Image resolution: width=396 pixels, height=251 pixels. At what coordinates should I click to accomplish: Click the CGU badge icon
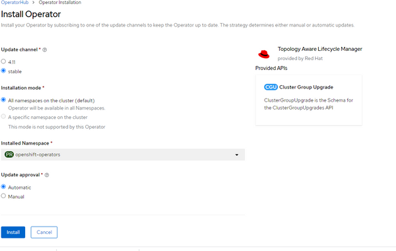(271, 87)
